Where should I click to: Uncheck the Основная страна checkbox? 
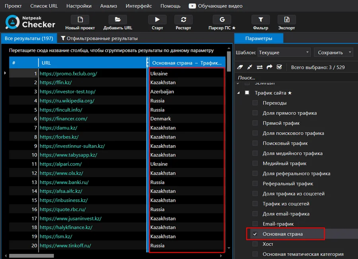[255, 234]
